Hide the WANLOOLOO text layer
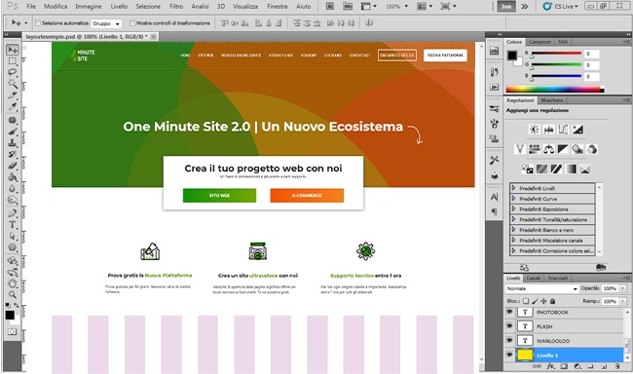Screen dimensions: 633x374 (509, 341)
